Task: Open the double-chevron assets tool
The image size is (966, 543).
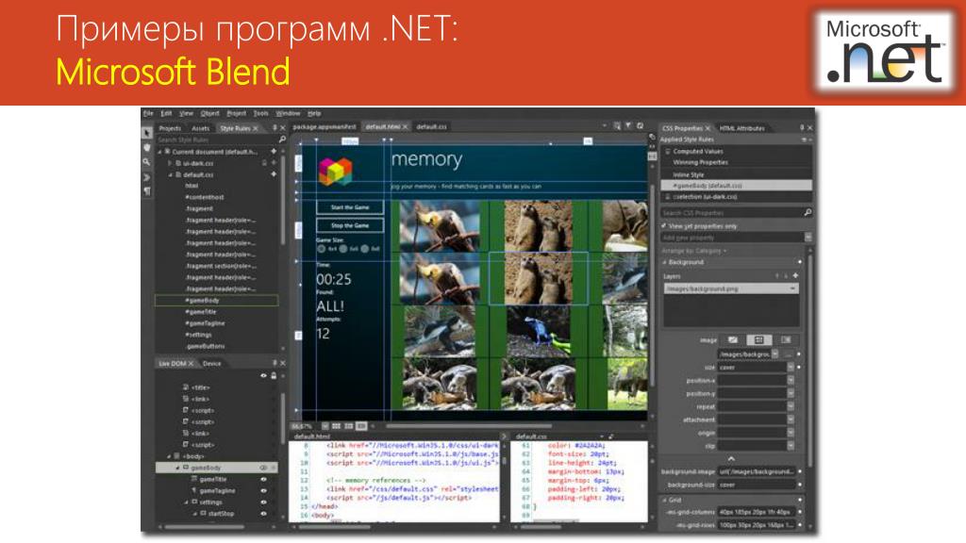Action: [x=146, y=176]
